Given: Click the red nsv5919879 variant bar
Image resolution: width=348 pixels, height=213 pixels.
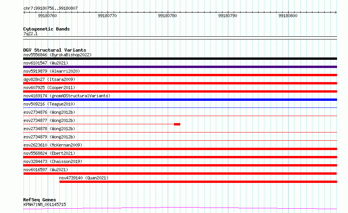Looking at the screenshot, I should click(180, 75).
